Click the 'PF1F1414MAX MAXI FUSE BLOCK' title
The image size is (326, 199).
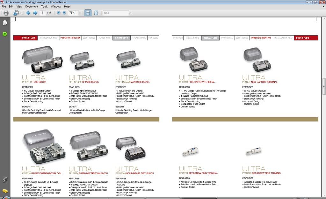[133, 82]
